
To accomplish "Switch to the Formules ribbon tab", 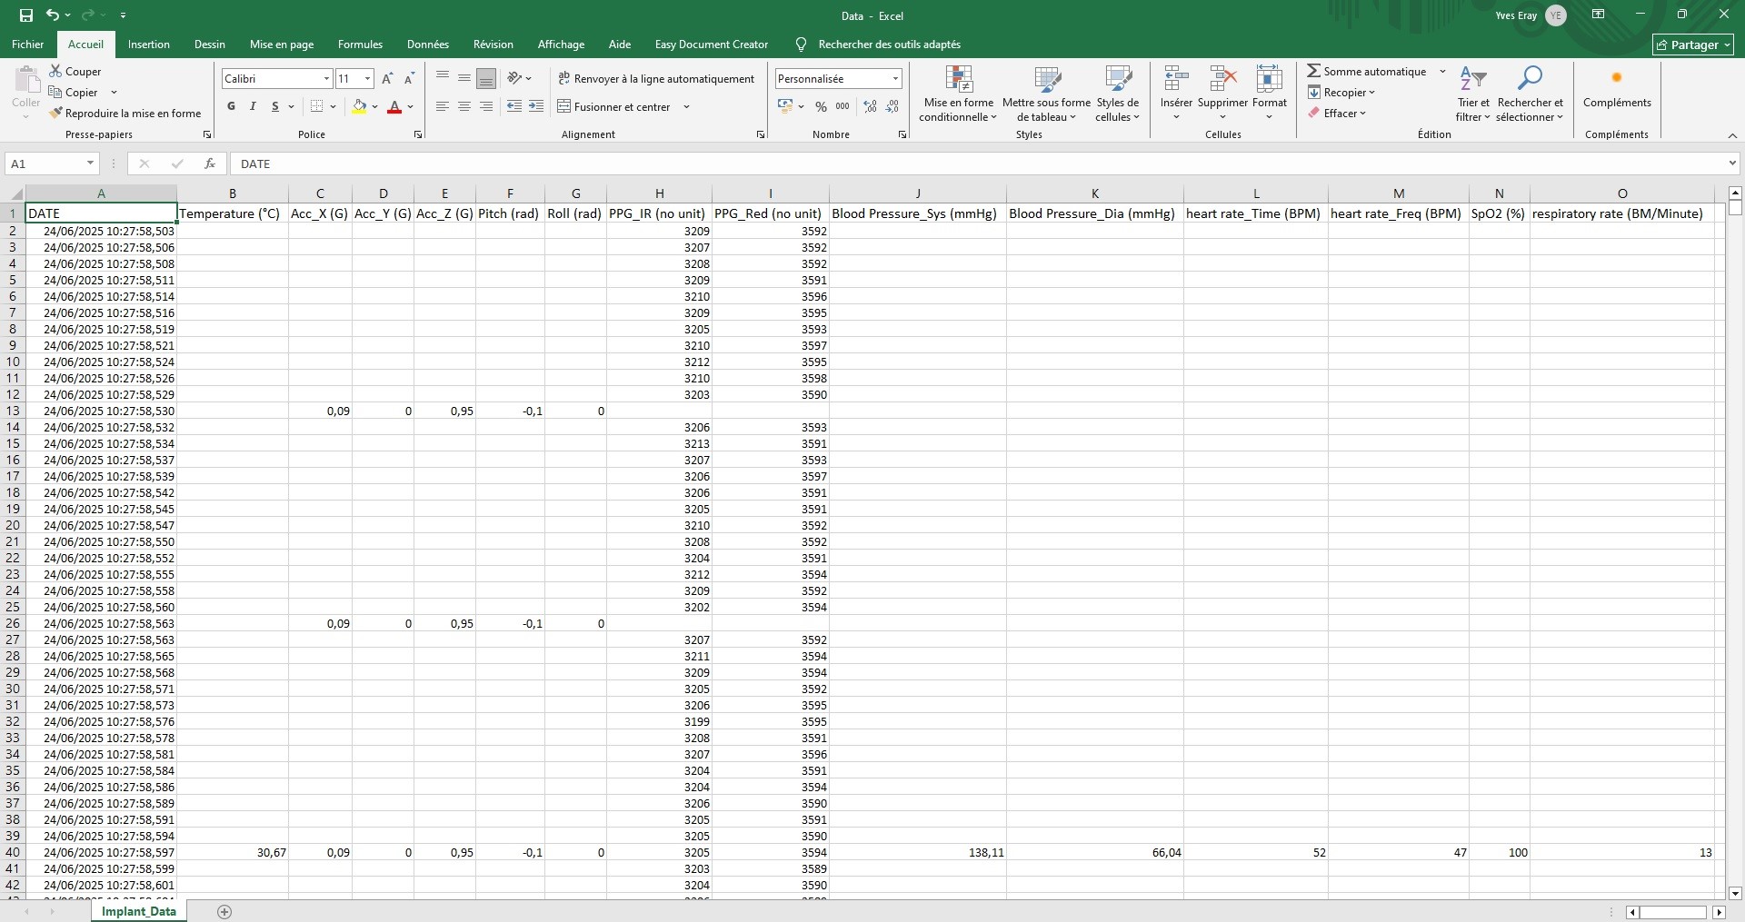I will click(360, 45).
